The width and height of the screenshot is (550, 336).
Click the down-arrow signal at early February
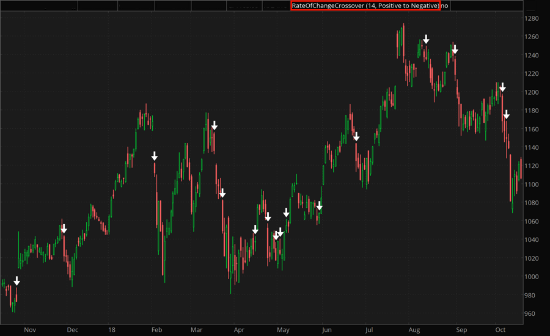click(155, 156)
